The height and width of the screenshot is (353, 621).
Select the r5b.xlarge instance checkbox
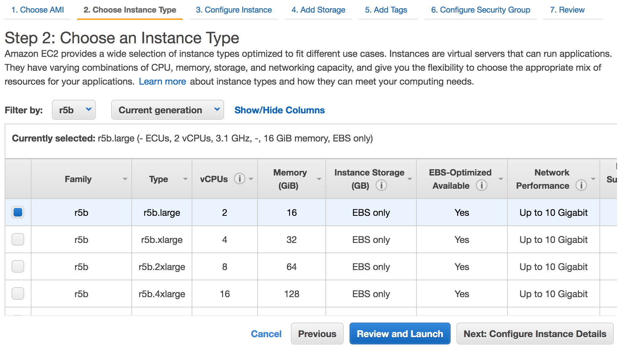click(18, 239)
